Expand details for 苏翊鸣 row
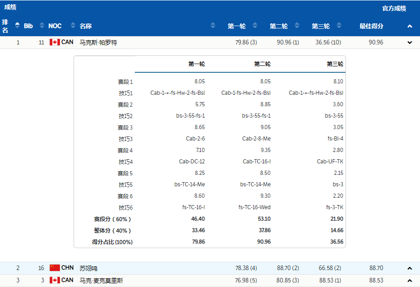Image resolution: width=420 pixels, height=287 pixels. [410, 268]
